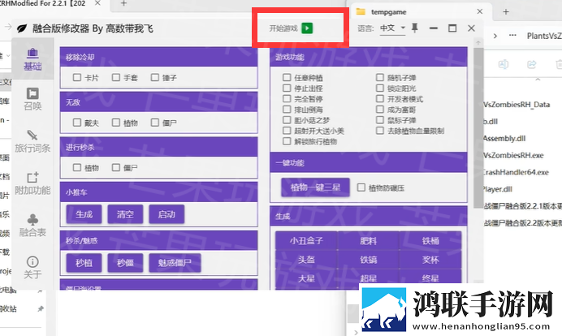Add a new tab in Explorer window
The image size is (562, 336).
tap(506, 12)
